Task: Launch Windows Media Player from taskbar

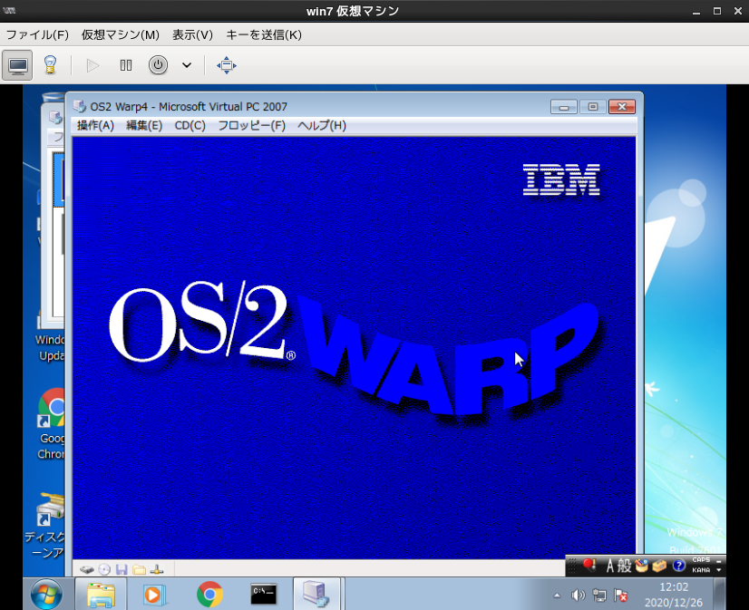Action: pyautogui.click(x=154, y=595)
